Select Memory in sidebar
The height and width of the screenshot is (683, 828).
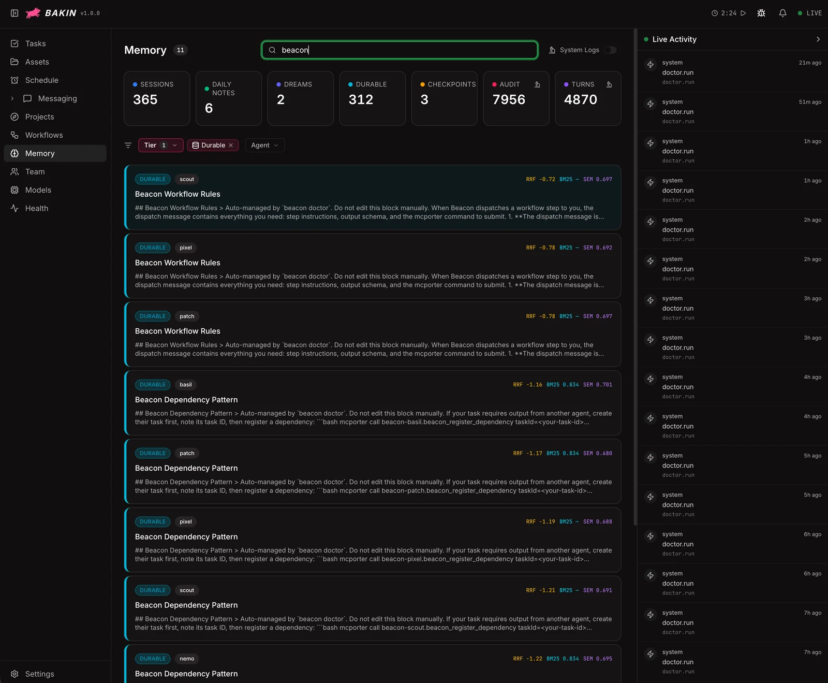click(x=55, y=153)
